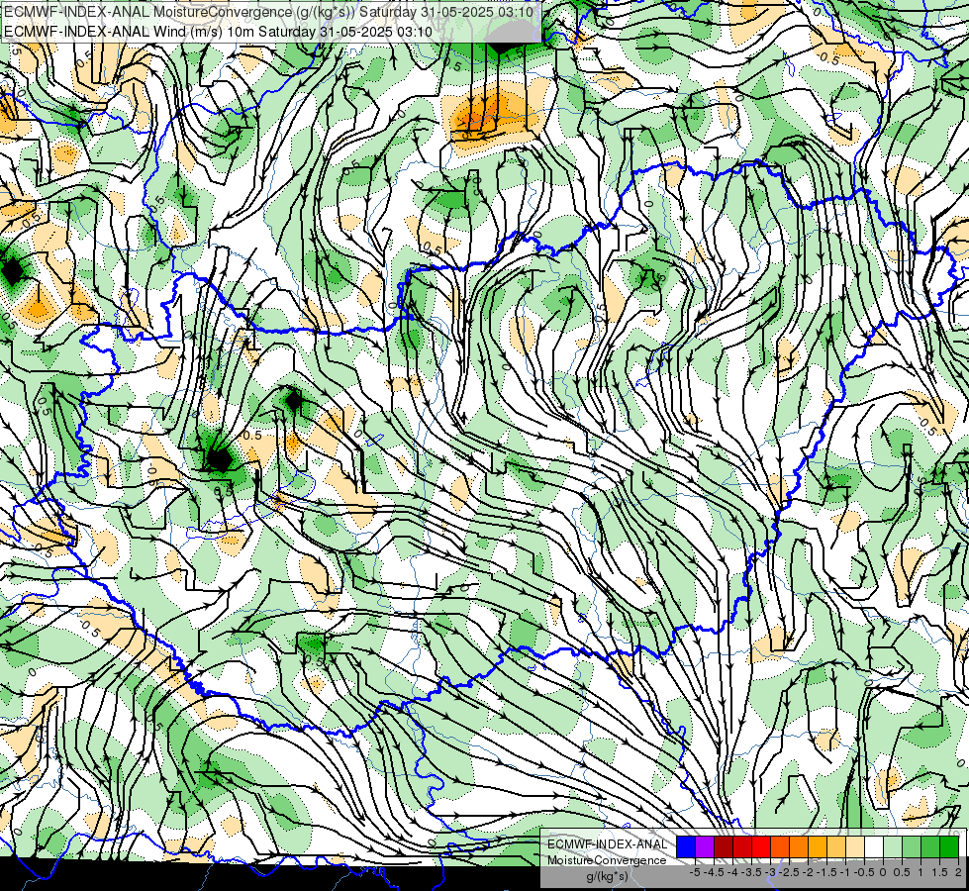Select the legend swatch between -3.5 and -3

point(761,846)
